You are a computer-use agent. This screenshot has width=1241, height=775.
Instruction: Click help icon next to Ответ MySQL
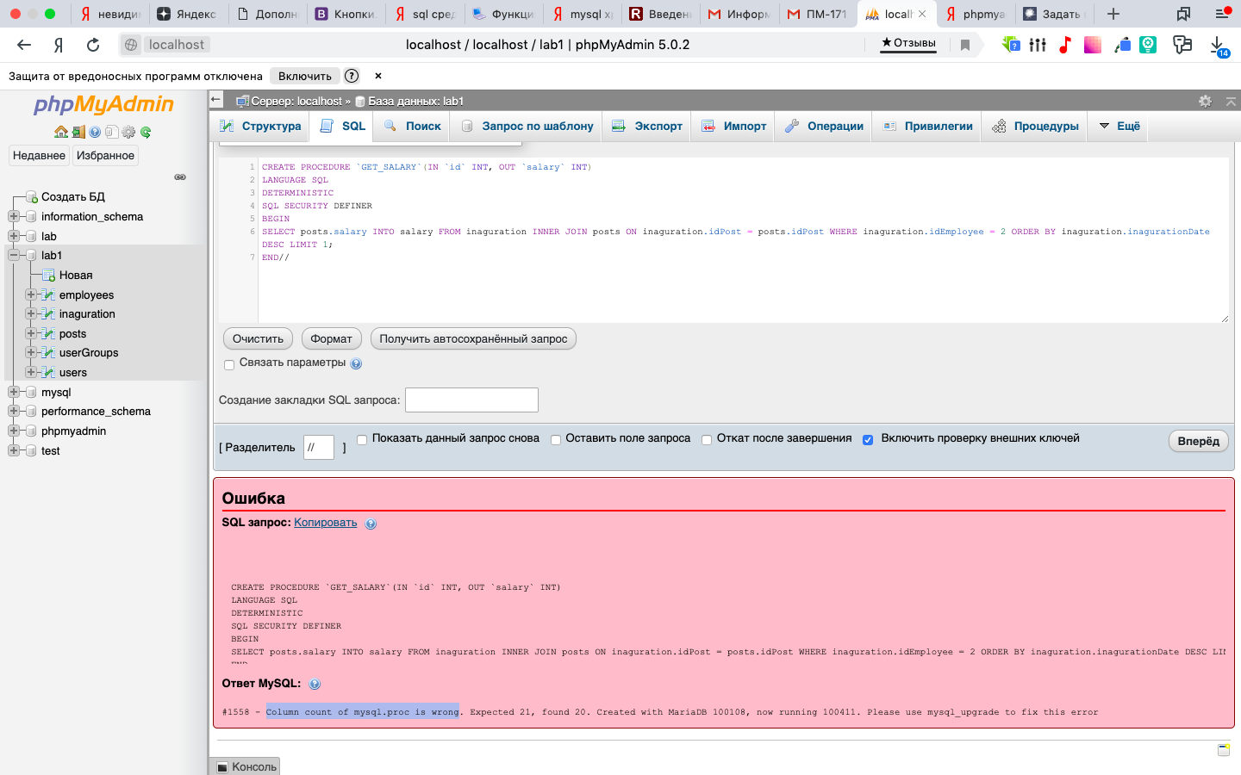click(x=315, y=684)
